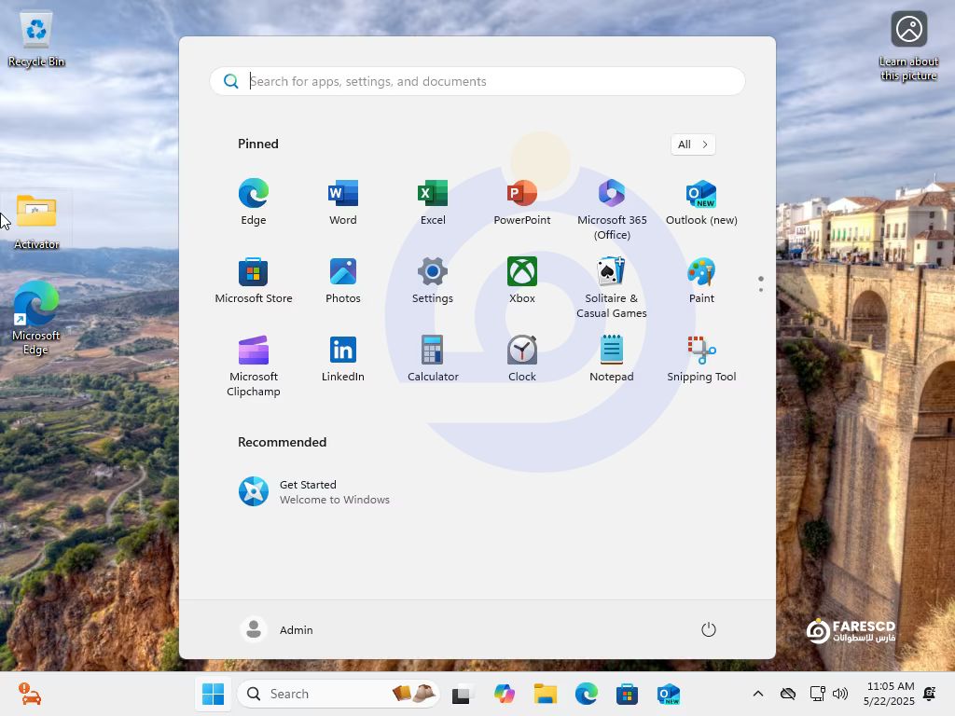Click the Windows Start button on taskbar
The height and width of the screenshot is (716, 955).
[213, 694]
